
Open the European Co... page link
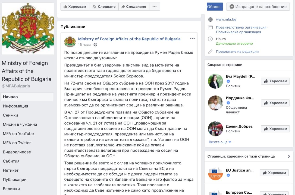(239, 192)
